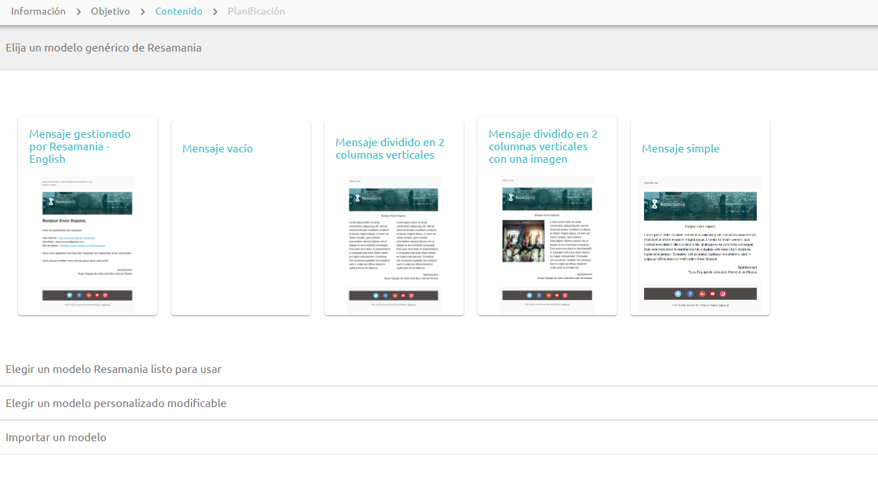Select 'Mensaje dividido en 2 columnas verticales' title
878x485 pixels.
click(390, 148)
